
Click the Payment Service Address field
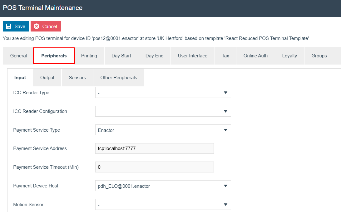pos(154,148)
